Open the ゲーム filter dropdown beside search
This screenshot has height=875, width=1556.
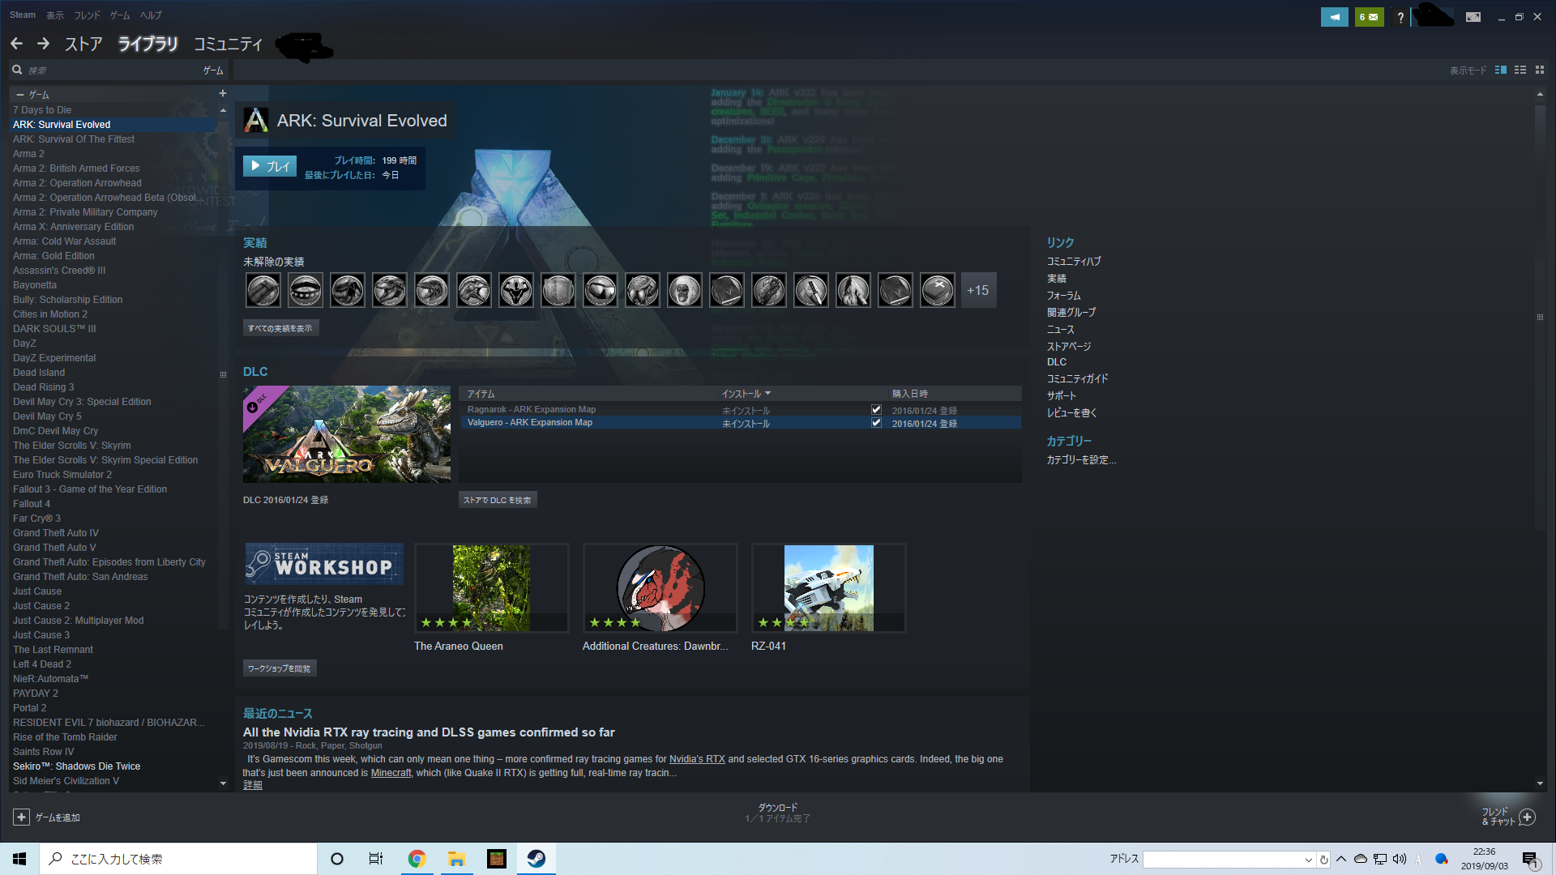(x=213, y=70)
